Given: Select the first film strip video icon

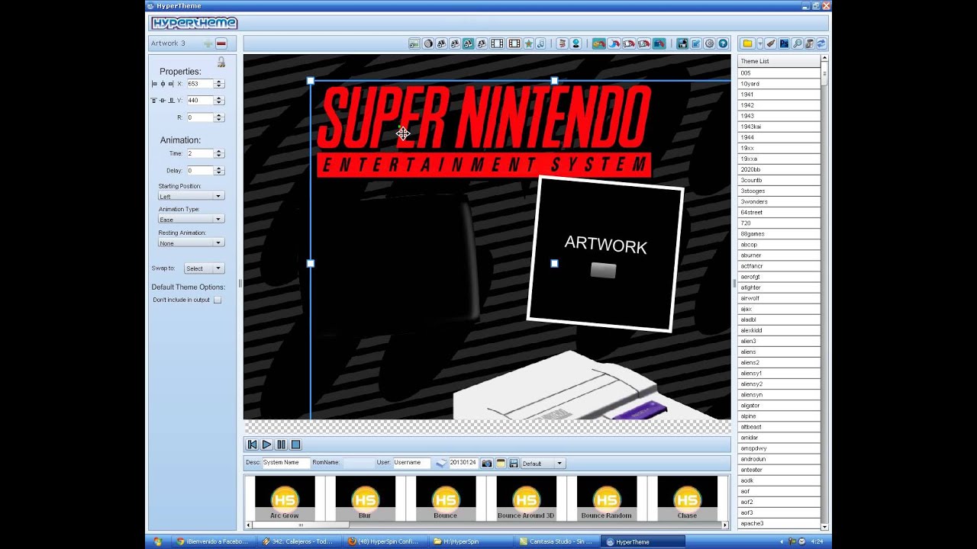Looking at the screenshot, I should 498,43.
